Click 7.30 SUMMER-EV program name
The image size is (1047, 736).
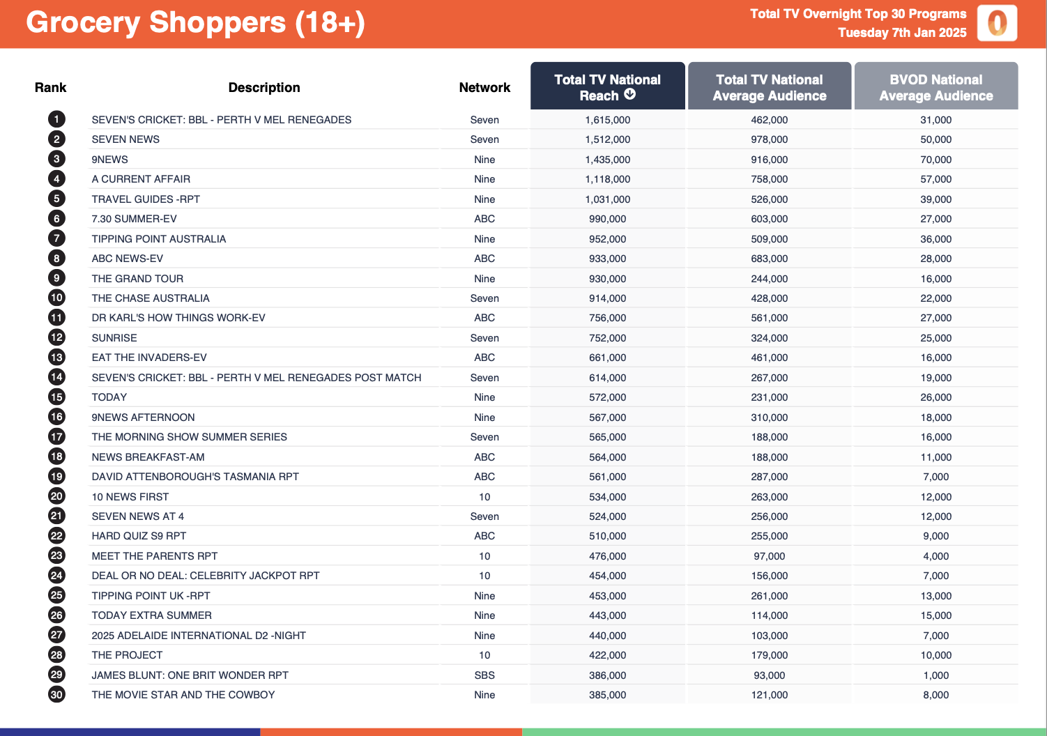[134, 219]
